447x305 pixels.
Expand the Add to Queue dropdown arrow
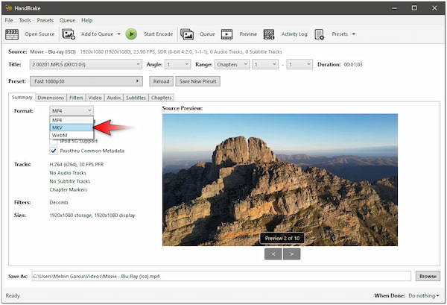click(x=119, y=34)
